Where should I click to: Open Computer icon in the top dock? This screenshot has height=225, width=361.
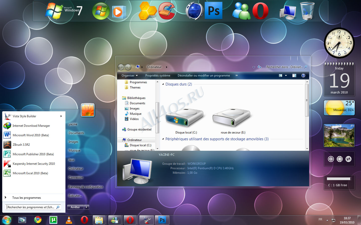[x=288, y=12]
